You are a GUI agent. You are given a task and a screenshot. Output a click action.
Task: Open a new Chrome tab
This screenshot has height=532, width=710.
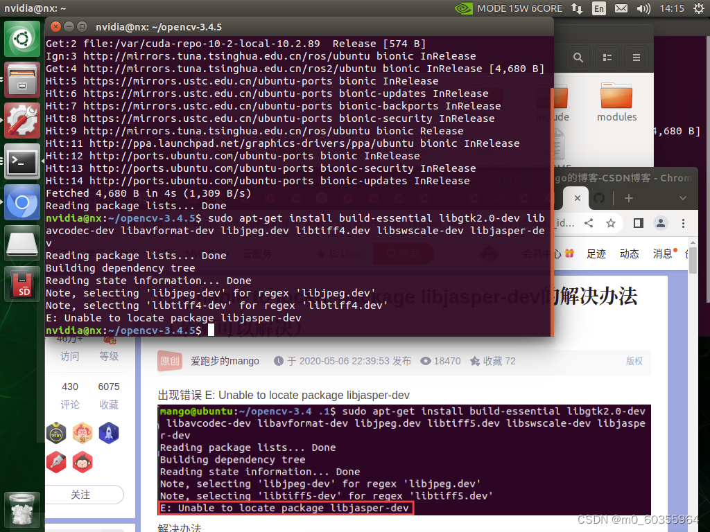(628, 197)
